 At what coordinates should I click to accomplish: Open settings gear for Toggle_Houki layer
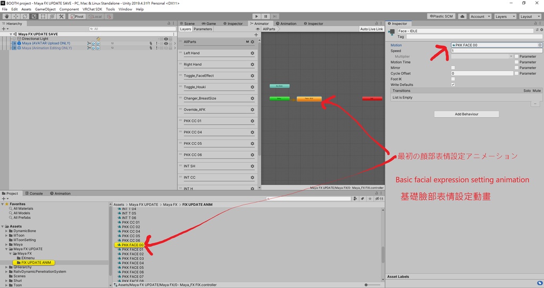[252, 88]
